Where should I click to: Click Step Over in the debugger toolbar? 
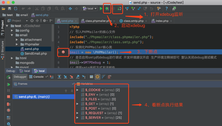point(59,77)
